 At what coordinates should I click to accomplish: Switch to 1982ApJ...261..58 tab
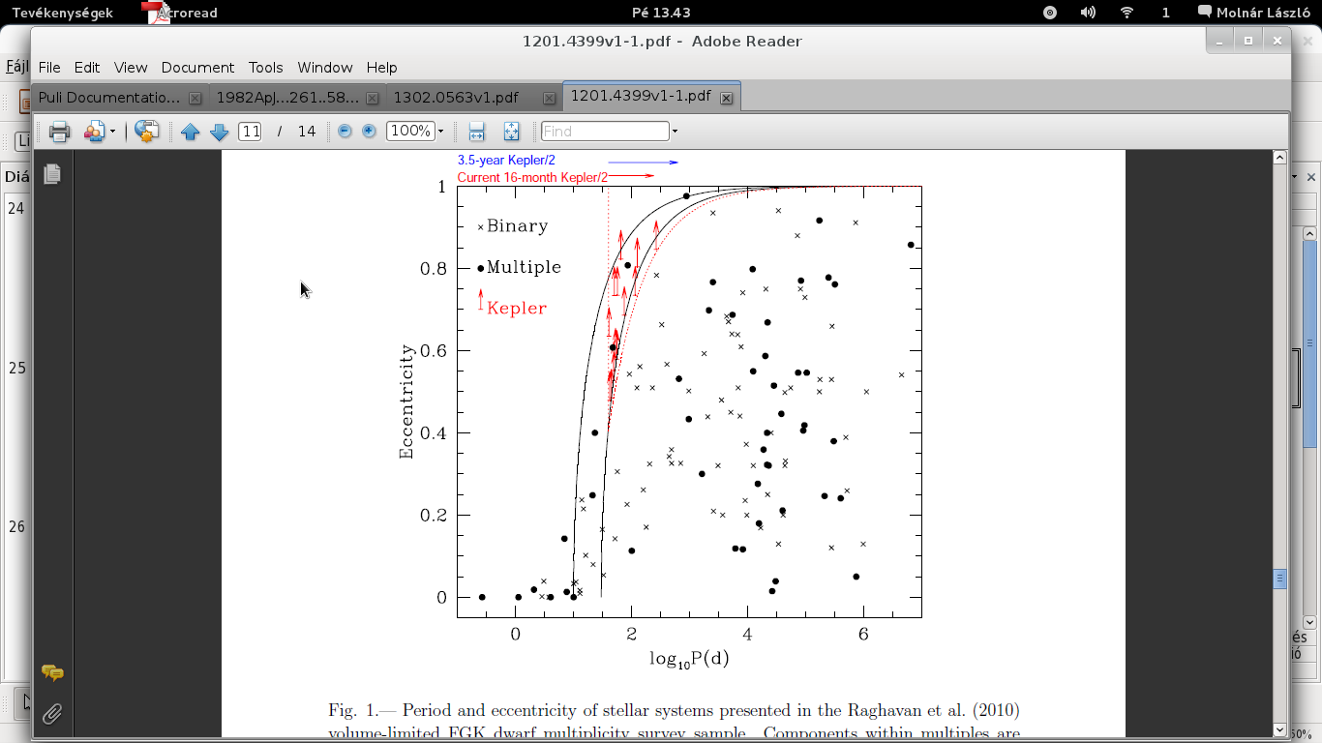click(287, 98)
